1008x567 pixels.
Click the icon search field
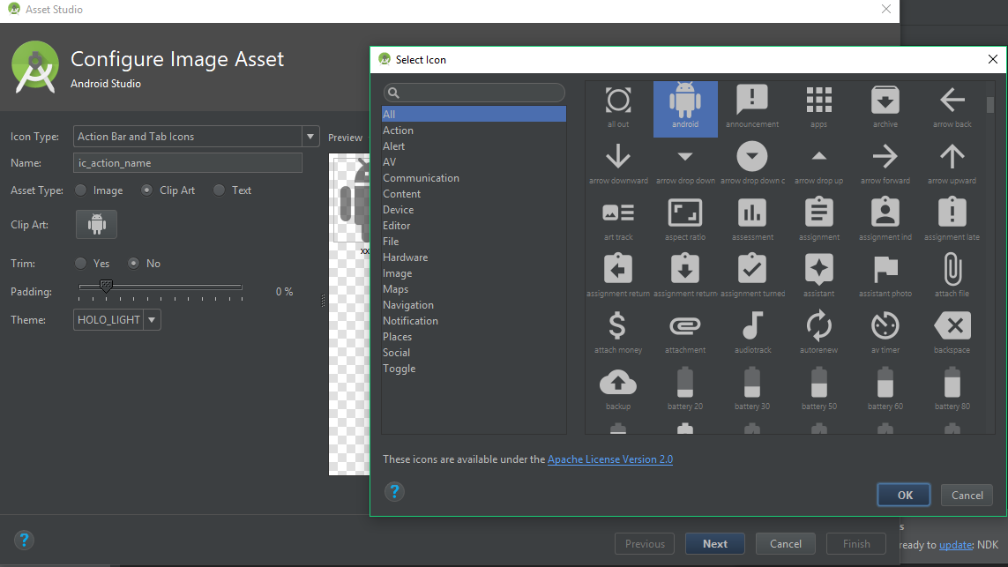(474, 93)
